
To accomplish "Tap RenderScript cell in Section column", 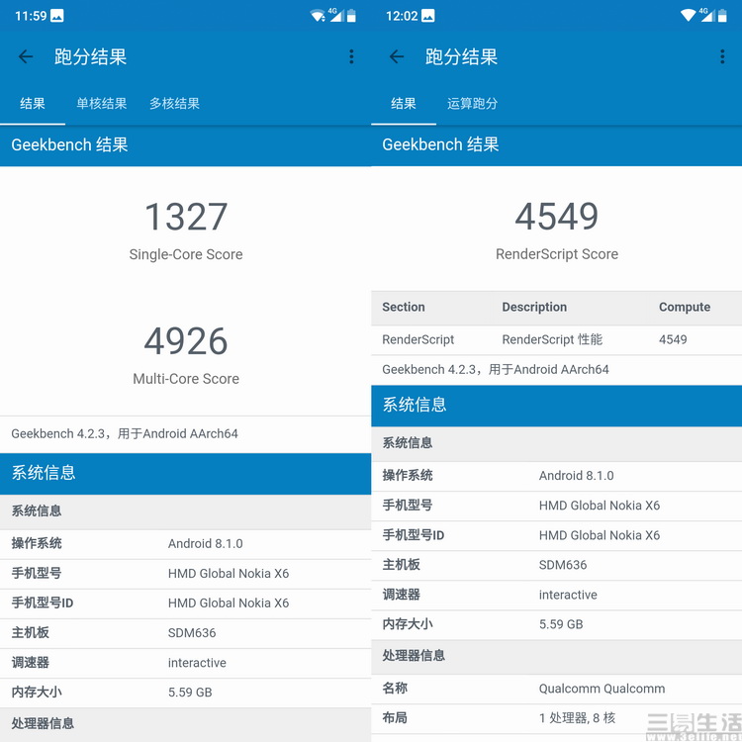I will [418, 339].
